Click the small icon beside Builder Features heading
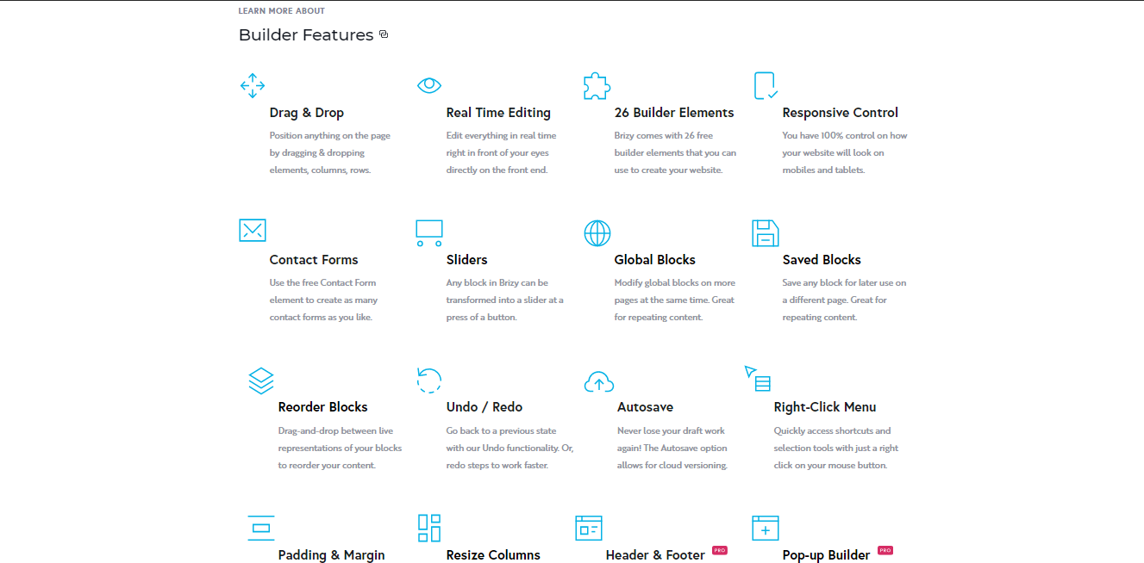The height and width of the screenshot is (563, 1144). click(384, 34)
